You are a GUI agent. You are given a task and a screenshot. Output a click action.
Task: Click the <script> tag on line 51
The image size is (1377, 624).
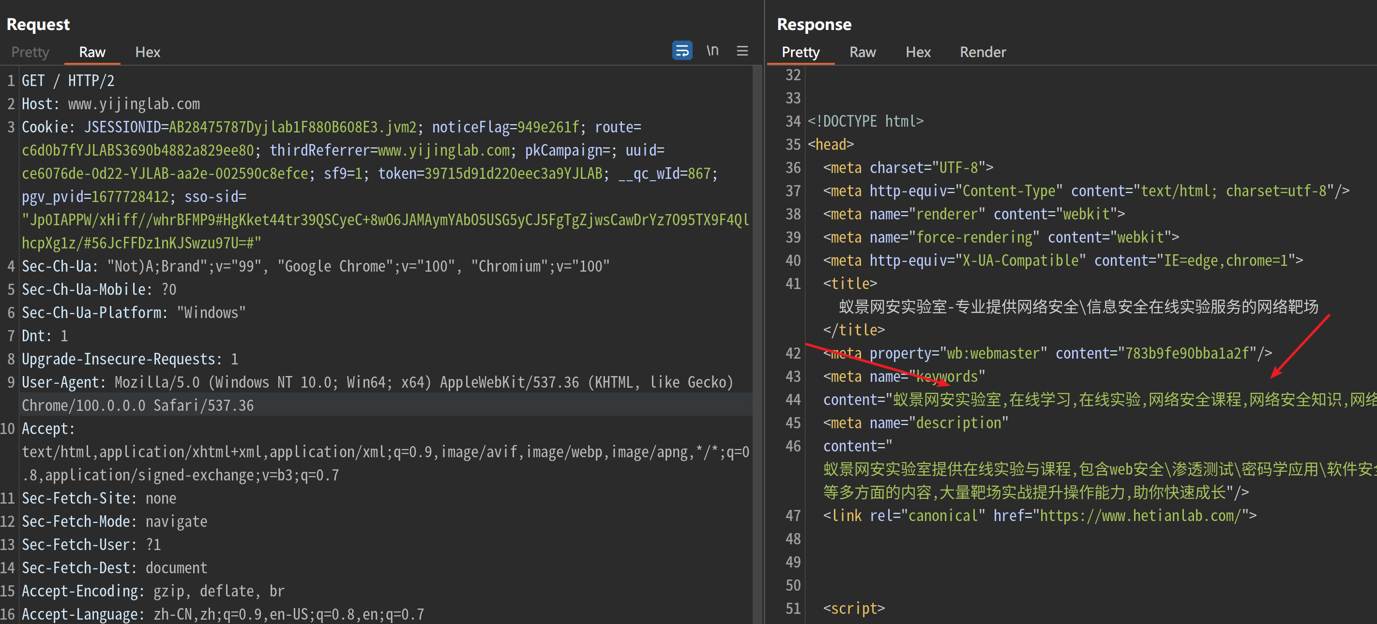pyautogui.click(x=854, y=609)
